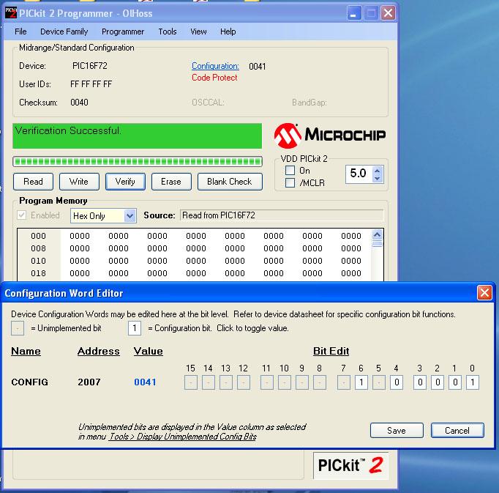The width and height of the screenshot is (499, 493).
Task: Toggle Program Memory Enabled checkbox
Action: (x=22, y=215)
